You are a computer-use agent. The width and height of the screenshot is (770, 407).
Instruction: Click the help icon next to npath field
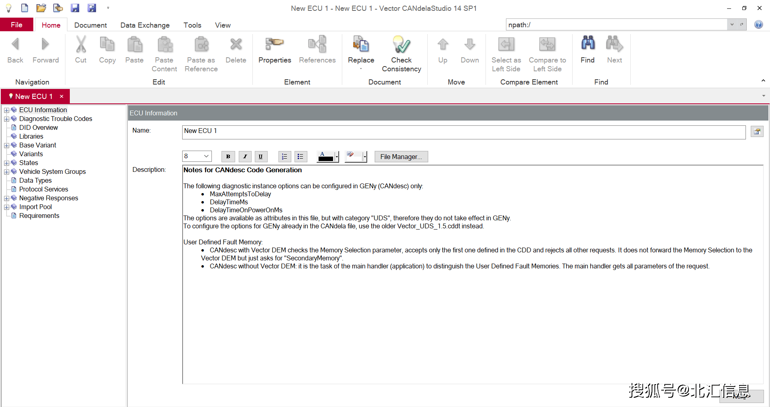[x=758, y=25]
